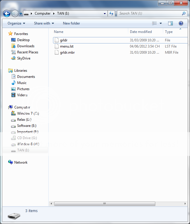The height and width of the screenshot is (224, 190).
Task: Click inside the Search TAN (I:) field
Action: (x=149, y=13)
